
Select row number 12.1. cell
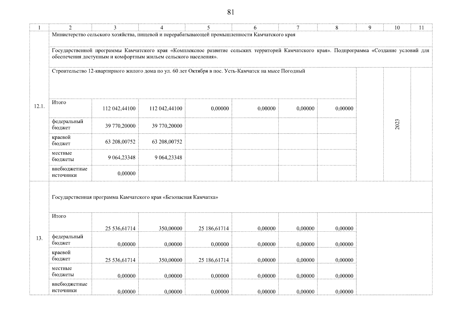click(x=39, y=107)
